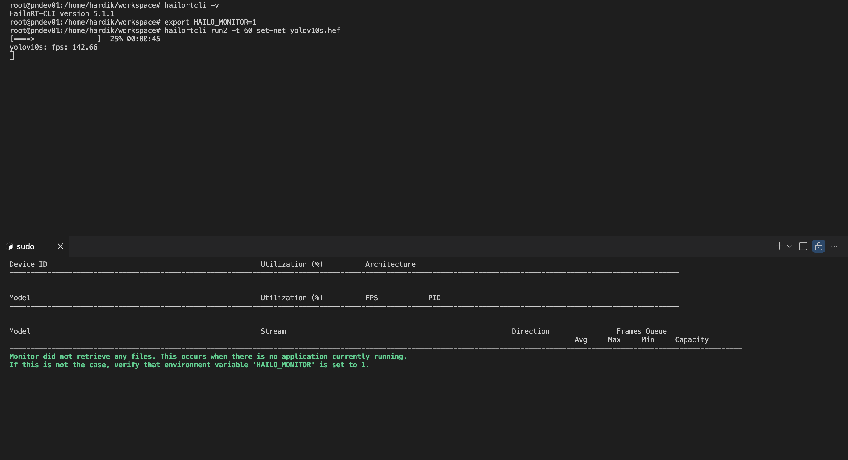
Task: Click the yolov10s fps output line
Action: [x=53, y=48]
